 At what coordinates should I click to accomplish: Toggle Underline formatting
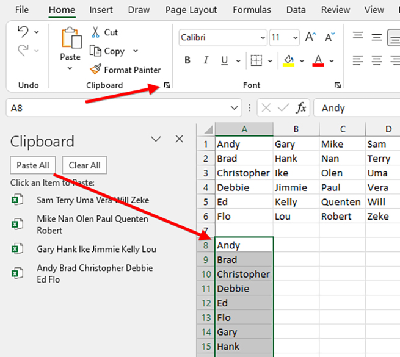[224, 60]
